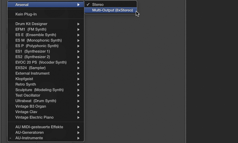Open AU MIDI-gesteuerte Effekte submenu
This screenshot has height=143, width=238.
[x=46, y=127]
